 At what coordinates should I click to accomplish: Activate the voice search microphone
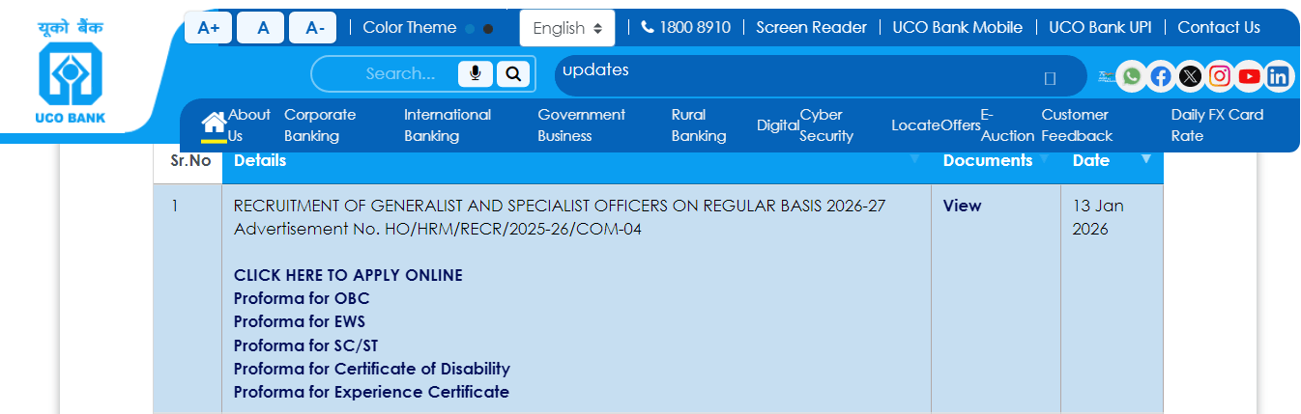(x=475, y=73)
